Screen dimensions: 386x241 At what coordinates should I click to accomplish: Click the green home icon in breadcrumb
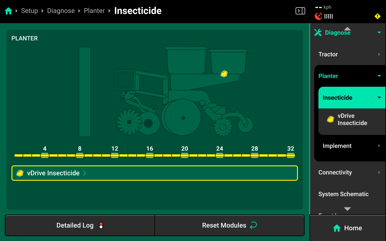tap(8, 11)
